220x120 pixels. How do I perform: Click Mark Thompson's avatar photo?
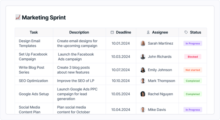[x=143, y=81]
